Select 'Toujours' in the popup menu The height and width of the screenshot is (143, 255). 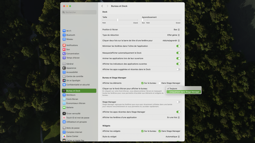tap(173, 89)
